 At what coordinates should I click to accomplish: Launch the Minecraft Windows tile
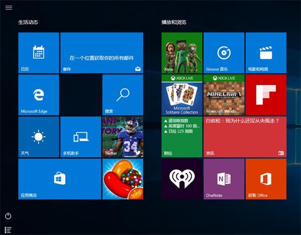[x=224, y=95]
